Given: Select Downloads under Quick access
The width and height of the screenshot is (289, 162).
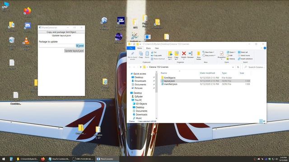Looking at the screenshot, I should [140, 81].
